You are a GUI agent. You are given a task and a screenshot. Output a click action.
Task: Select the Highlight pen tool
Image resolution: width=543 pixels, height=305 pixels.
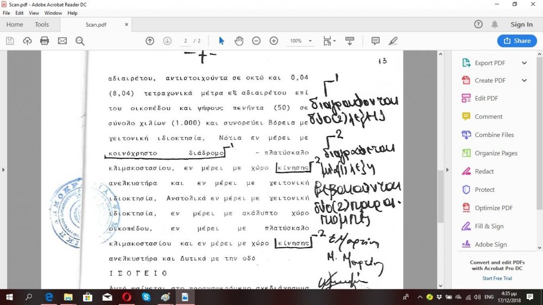click(393, 41)
